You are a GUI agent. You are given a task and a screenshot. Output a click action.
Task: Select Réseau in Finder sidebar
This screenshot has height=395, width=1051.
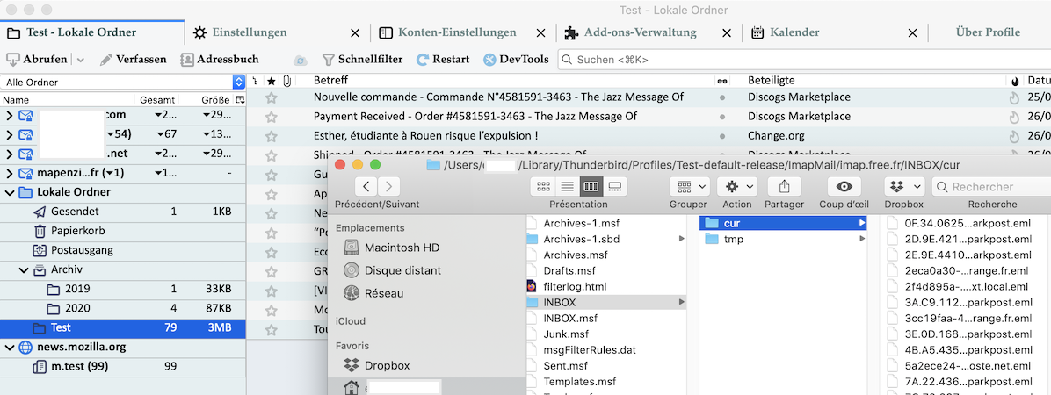(374, 293)
